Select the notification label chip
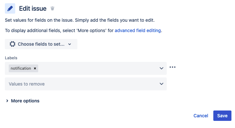Screen dimensions: 235x128 click(21, 68)
